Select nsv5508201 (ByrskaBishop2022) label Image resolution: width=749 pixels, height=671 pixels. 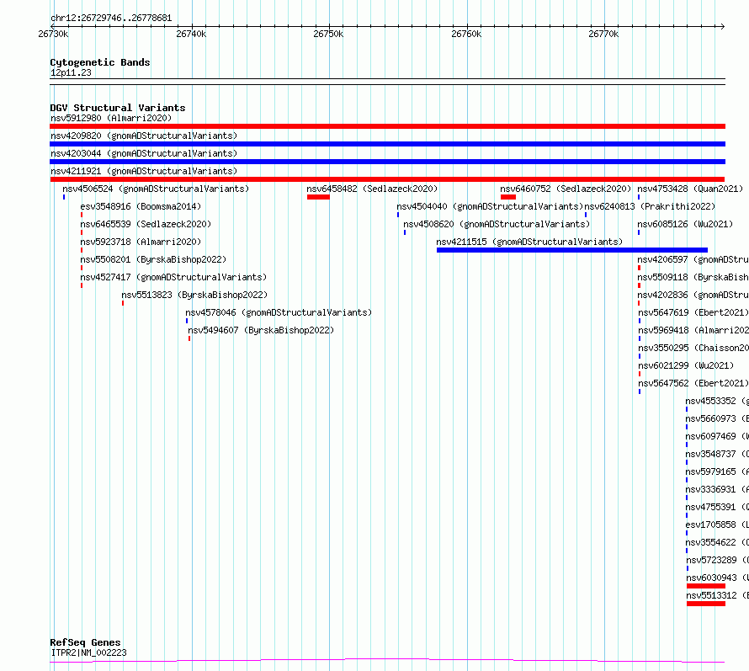(x=153, y=259)
